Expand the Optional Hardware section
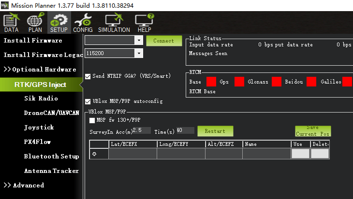The image size is (353, 199). [x=40, y=69]
